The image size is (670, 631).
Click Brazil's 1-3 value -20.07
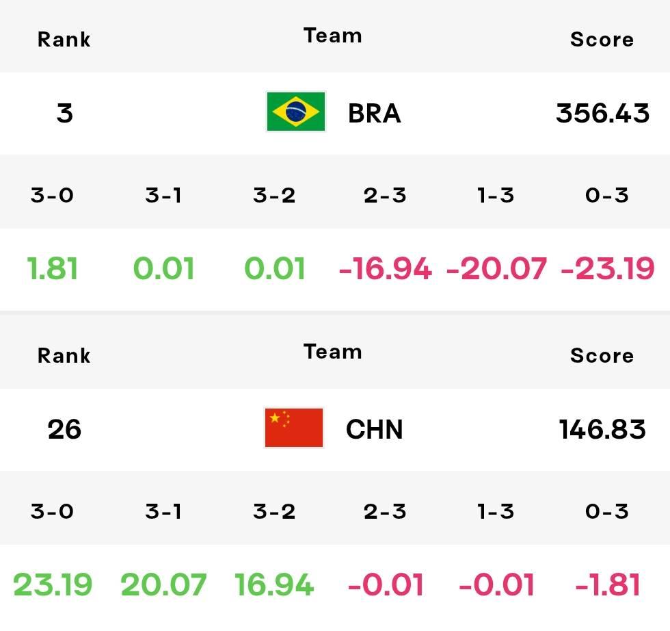(496, 269)
